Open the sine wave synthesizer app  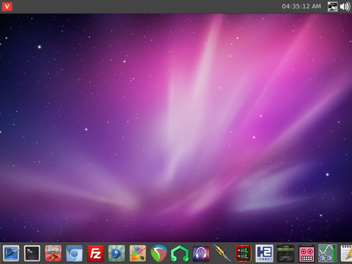327,253
